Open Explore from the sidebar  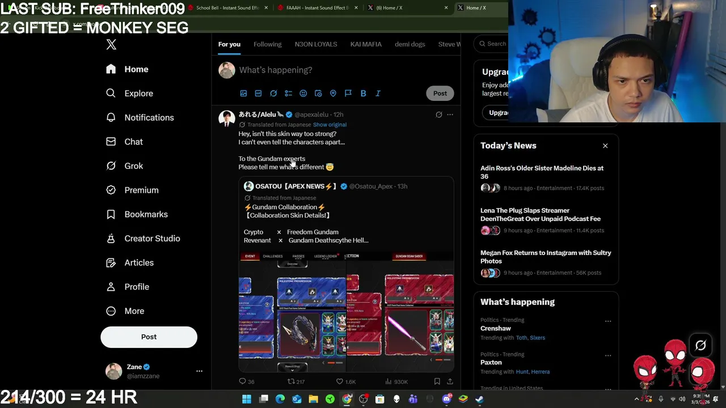pos(129,93)
